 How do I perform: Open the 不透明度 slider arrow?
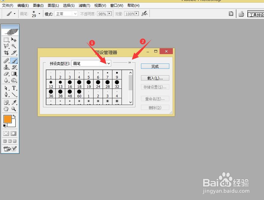(110, 14)
